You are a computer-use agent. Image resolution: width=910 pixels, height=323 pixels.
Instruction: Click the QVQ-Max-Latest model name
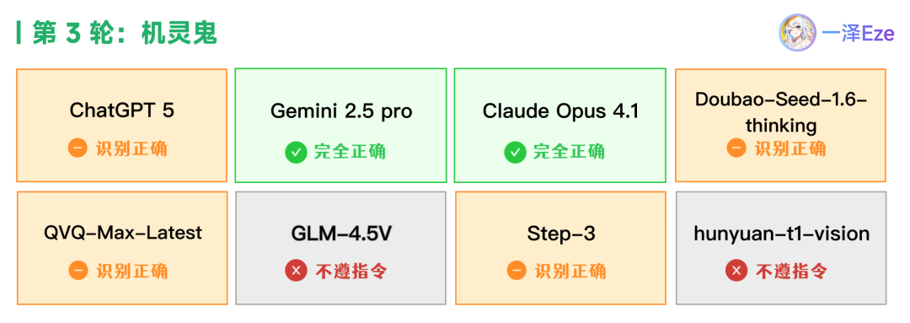(122, 233)
